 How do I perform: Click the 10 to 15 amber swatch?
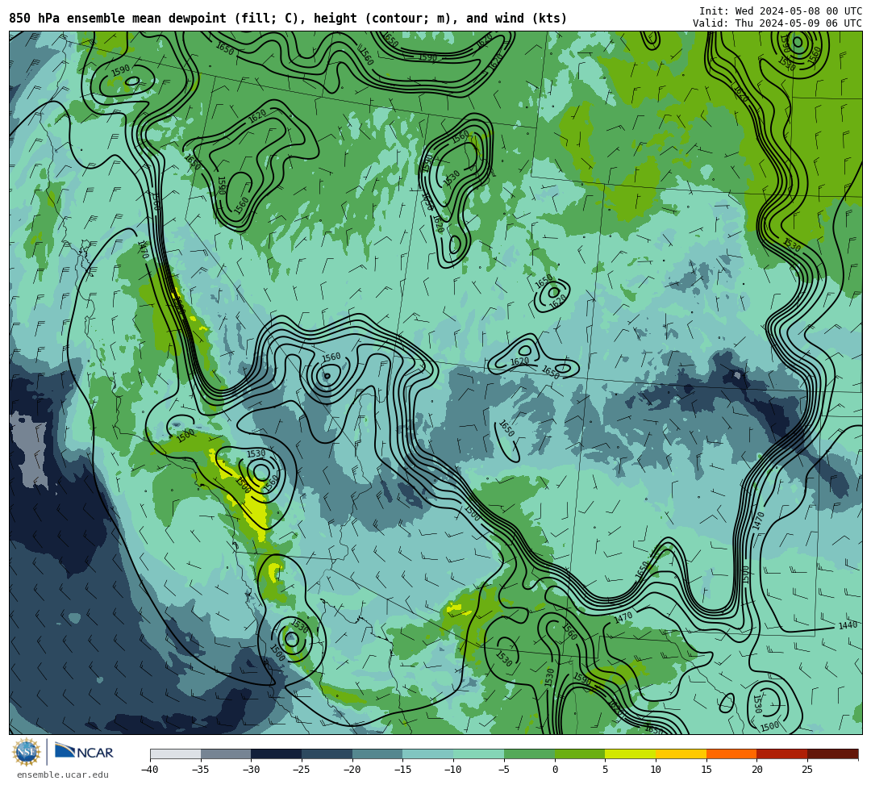pyautogui.click(x=681, y=754)
